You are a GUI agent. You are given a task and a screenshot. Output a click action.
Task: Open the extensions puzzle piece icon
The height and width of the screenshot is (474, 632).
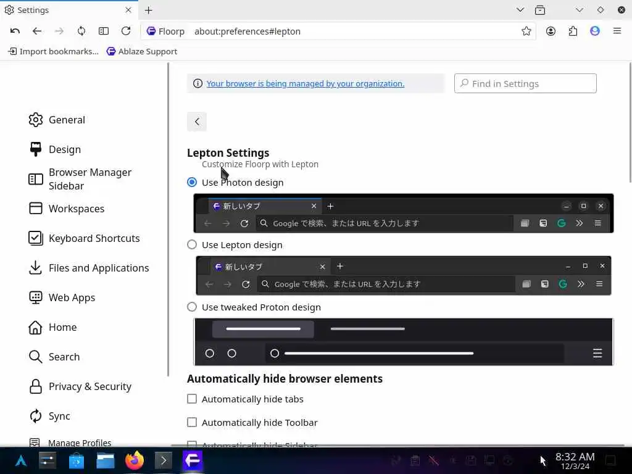573,31
